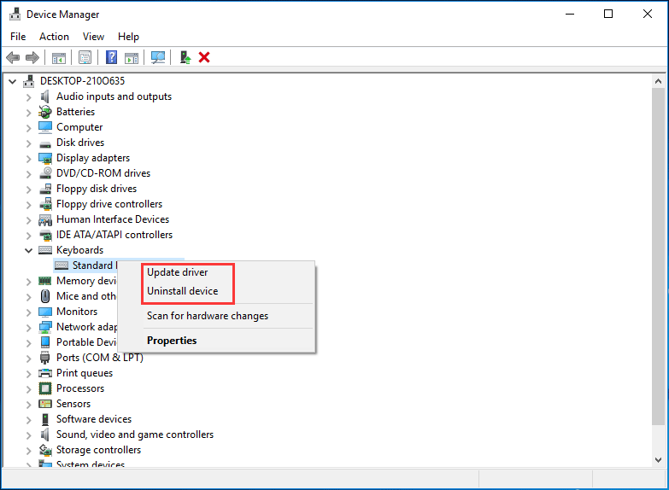
Task: Click the red X uninstall device icon
Action: (x=204, y=57)
